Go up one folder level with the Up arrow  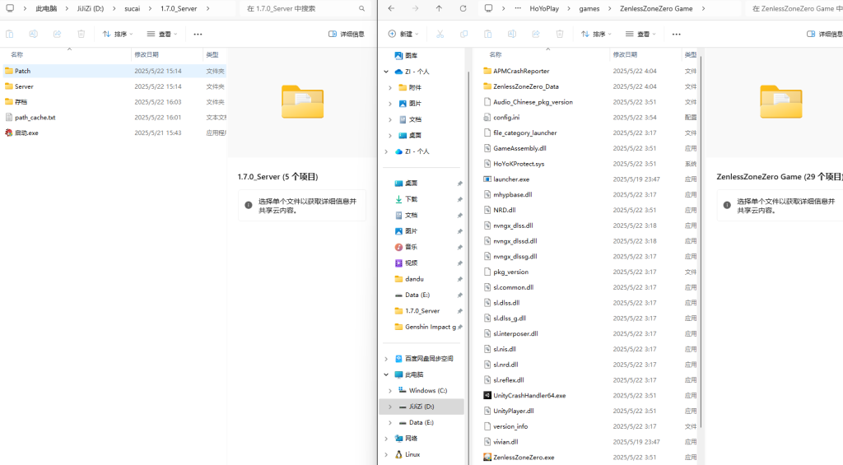440,8
